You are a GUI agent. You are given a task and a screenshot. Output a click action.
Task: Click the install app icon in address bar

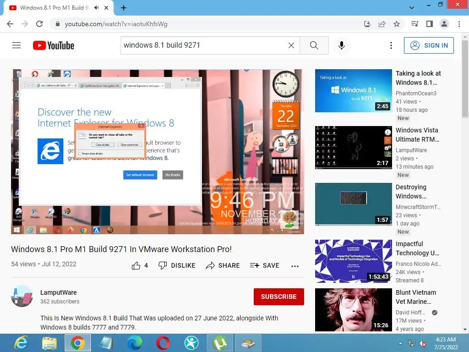point(367,24)
